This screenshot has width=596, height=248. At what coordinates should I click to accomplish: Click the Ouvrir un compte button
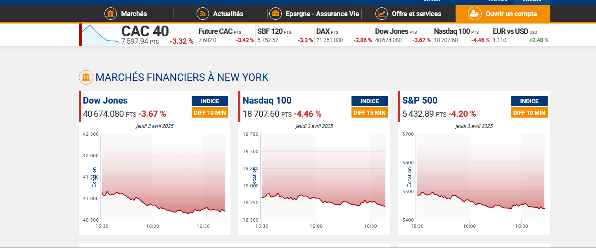click(511, 14)
